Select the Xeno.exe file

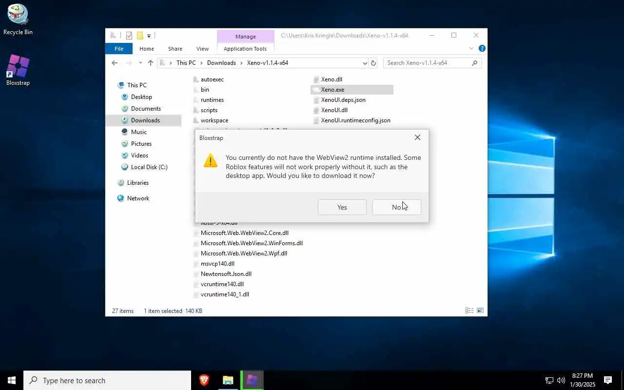click(352, 90)
